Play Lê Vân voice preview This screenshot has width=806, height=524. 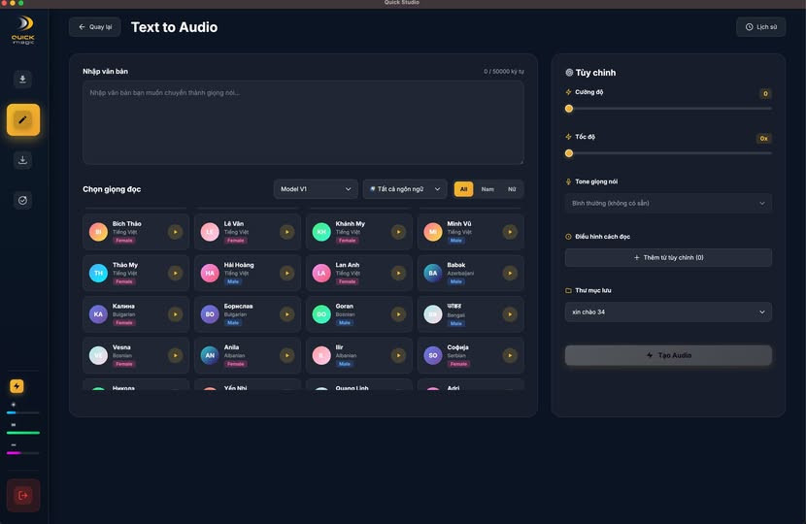coord(286,232)
